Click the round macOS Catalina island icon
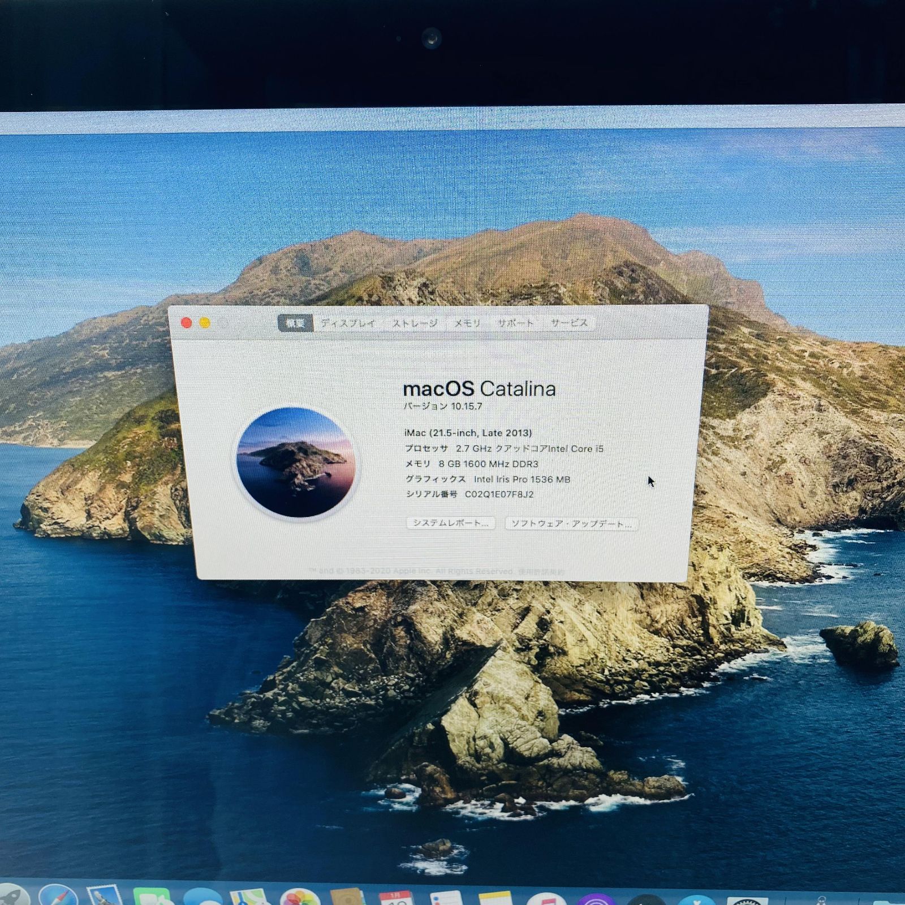 coord(296,462)
